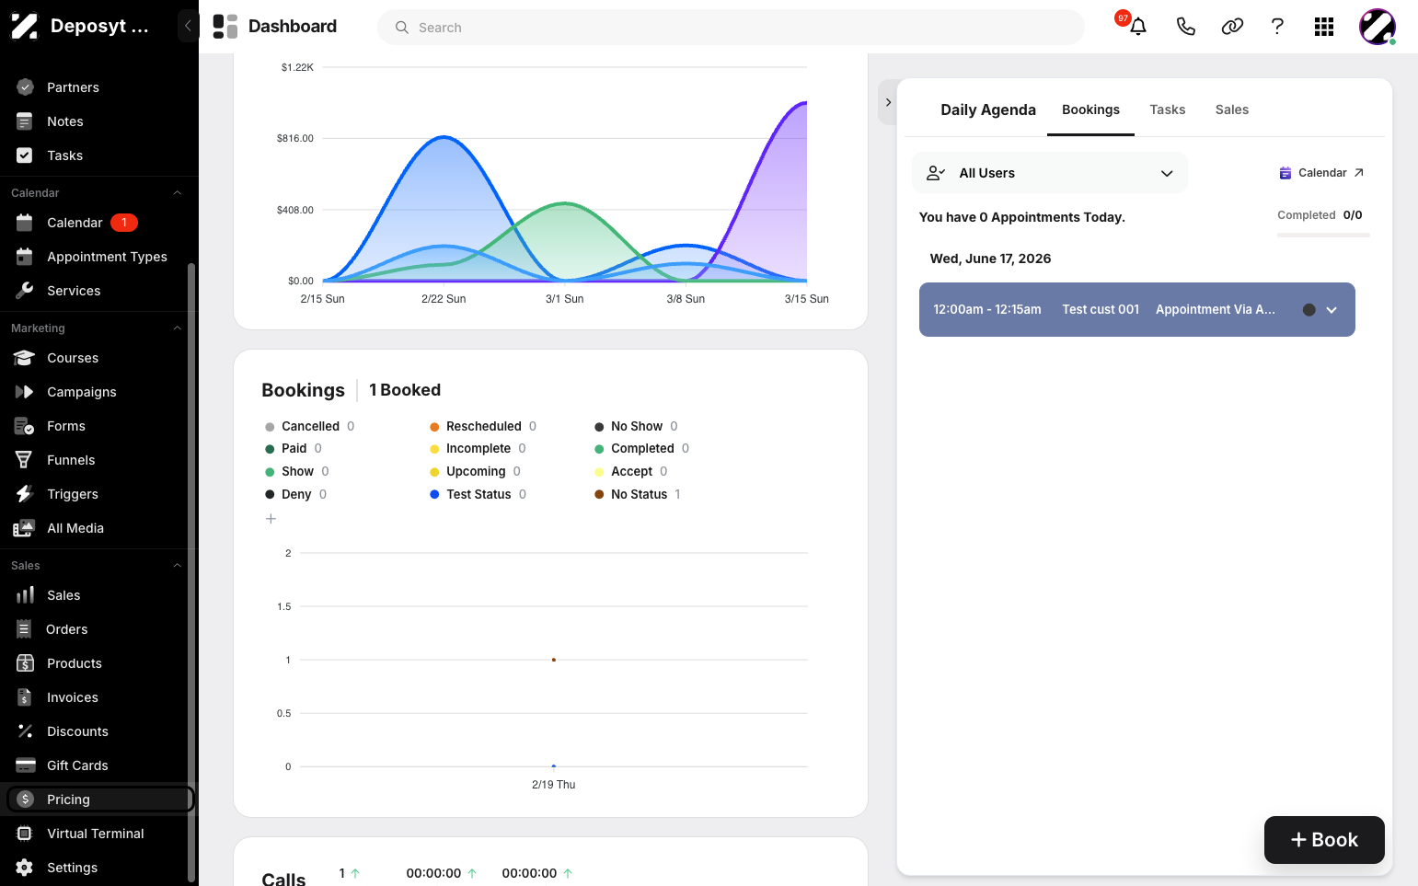Switch to agenda Tasks tab
Image resolution: width=1418 pixels, height=886 pixels.
[x=1167, y=109]
